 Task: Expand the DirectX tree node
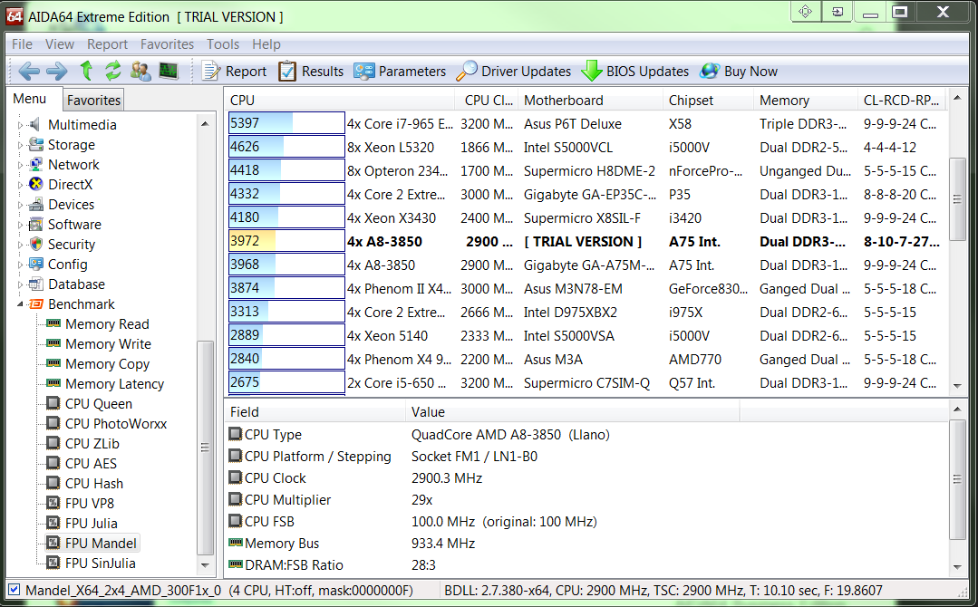pos(20,185)
